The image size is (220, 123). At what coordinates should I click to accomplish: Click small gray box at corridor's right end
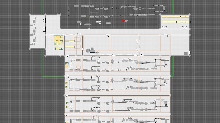(x=186, y=53)
